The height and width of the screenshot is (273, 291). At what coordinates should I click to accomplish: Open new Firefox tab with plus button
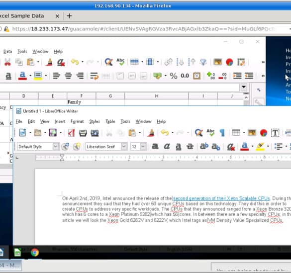pos(69,16)
